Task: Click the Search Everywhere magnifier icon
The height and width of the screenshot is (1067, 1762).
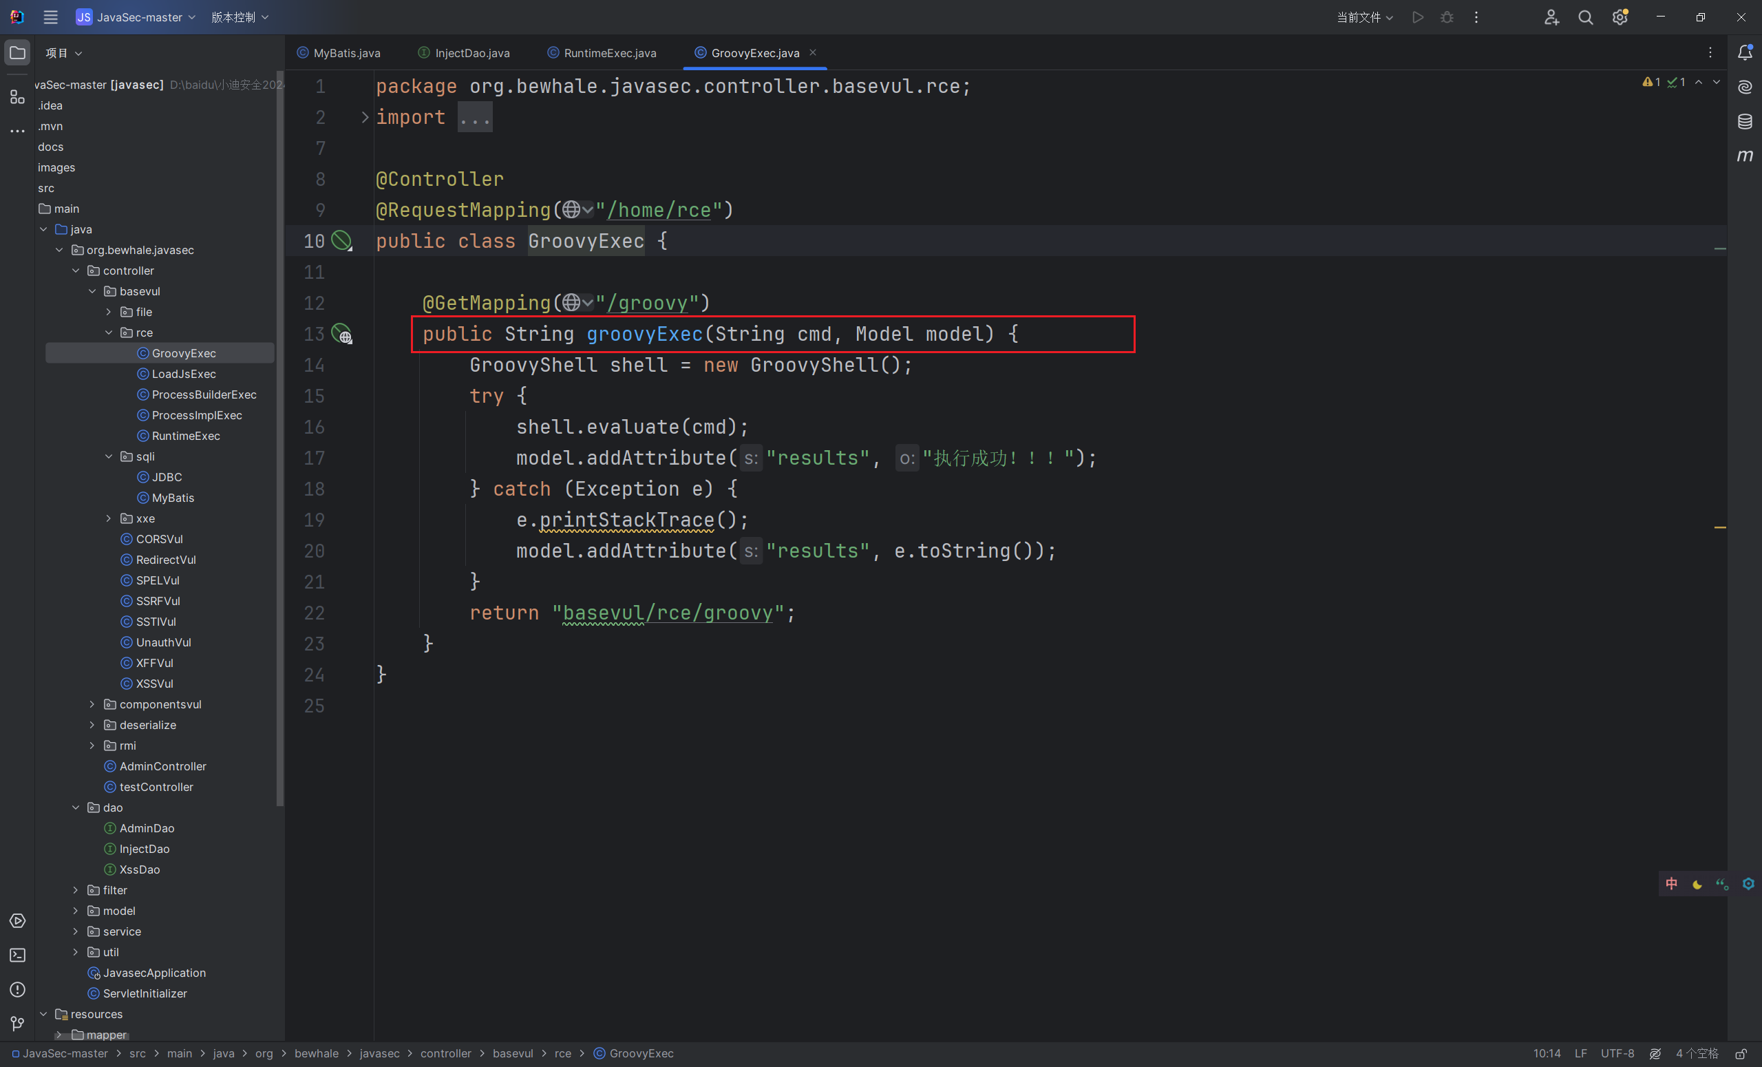Action: tap(1585, 17)
